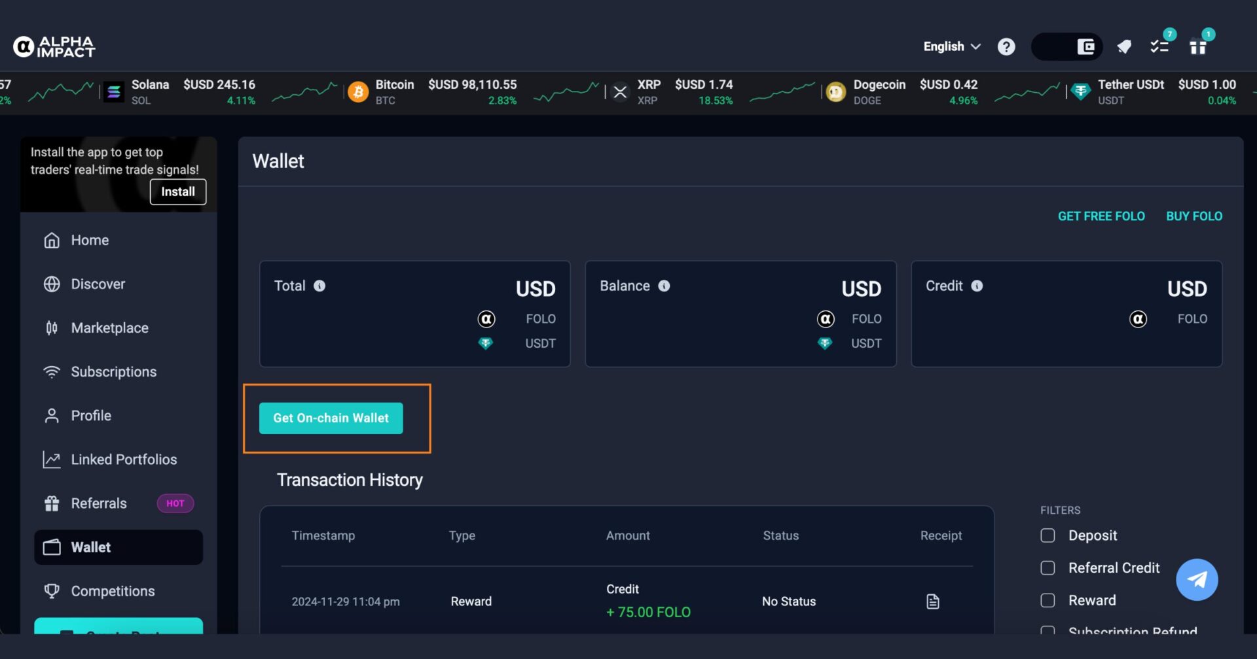Open the receipt icon for the Reward transaction

[x=933, y=601]
